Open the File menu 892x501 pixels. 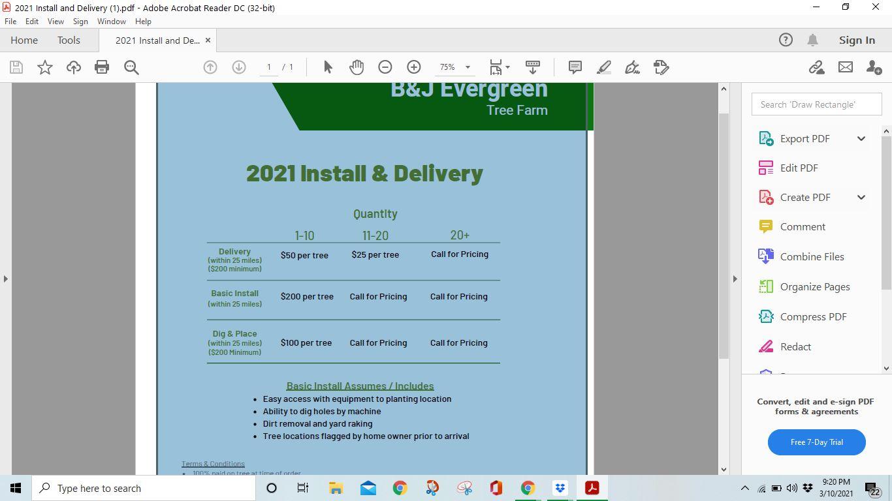[x=10, y=22]
